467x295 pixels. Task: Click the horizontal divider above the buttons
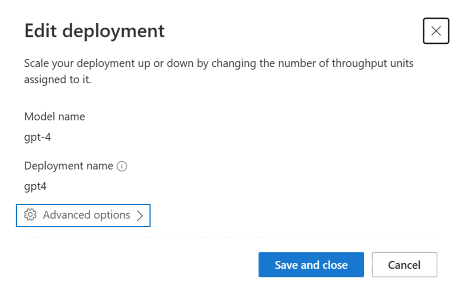coord(232,237)
